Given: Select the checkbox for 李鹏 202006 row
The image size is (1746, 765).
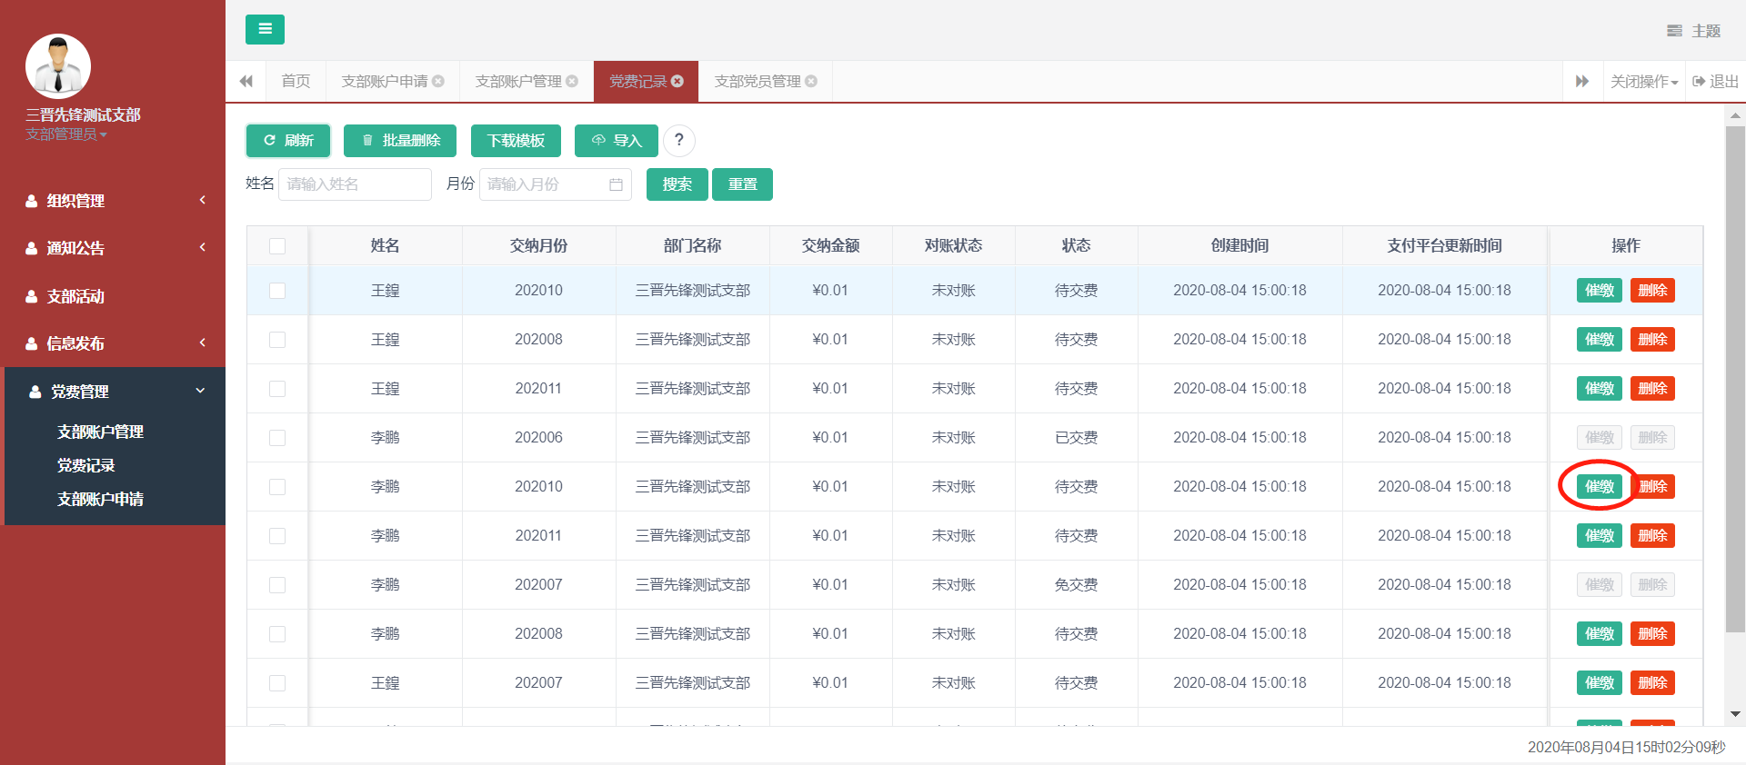Looking at the screenshot, I should point(277,438).
